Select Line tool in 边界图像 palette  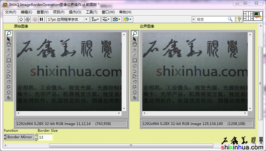(x=135, y=55)
